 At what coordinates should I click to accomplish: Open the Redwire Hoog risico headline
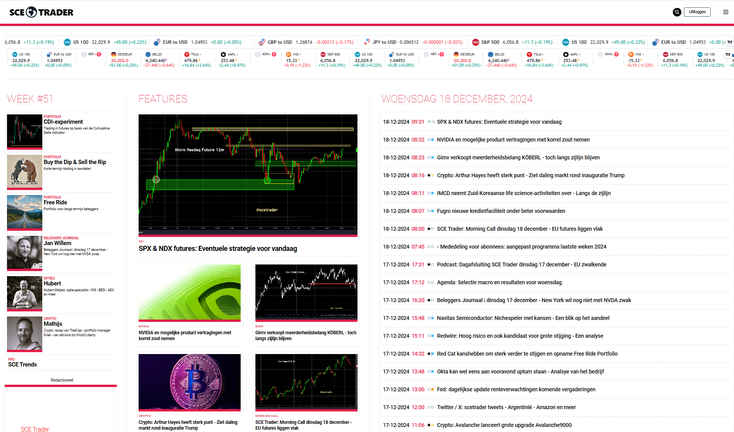click(520, 336)
